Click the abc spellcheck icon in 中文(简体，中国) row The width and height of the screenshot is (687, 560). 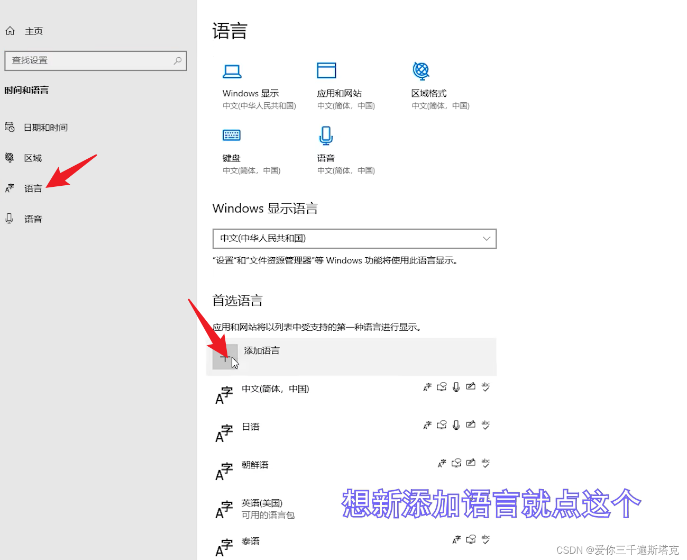486,387
